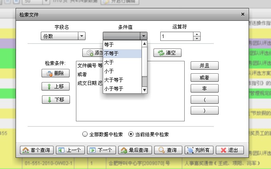Image resolution: width=271 pixels, height=169 pixels.
Task: Choose 小于 from the dropdown list
Action: click(122, 71)
